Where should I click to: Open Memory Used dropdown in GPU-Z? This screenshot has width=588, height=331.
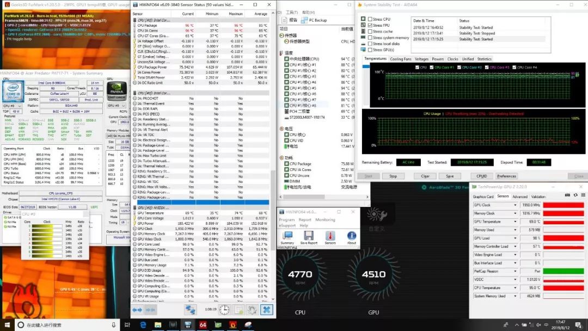tap(515, 230)
